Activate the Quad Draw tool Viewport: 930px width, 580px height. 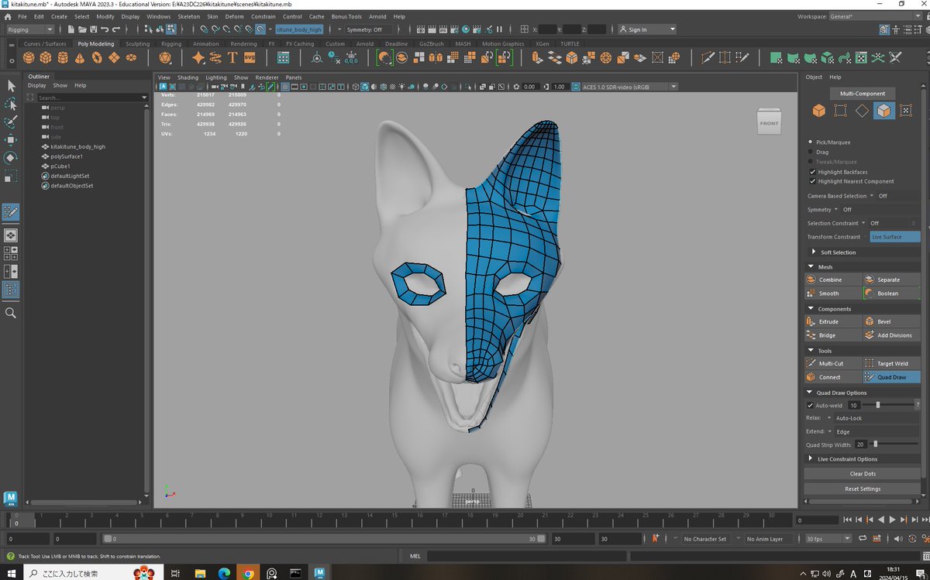[x=892, y=377]
